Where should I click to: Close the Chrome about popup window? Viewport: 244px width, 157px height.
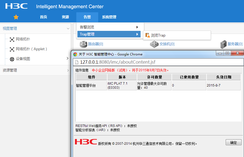click(x=237, y=53)
